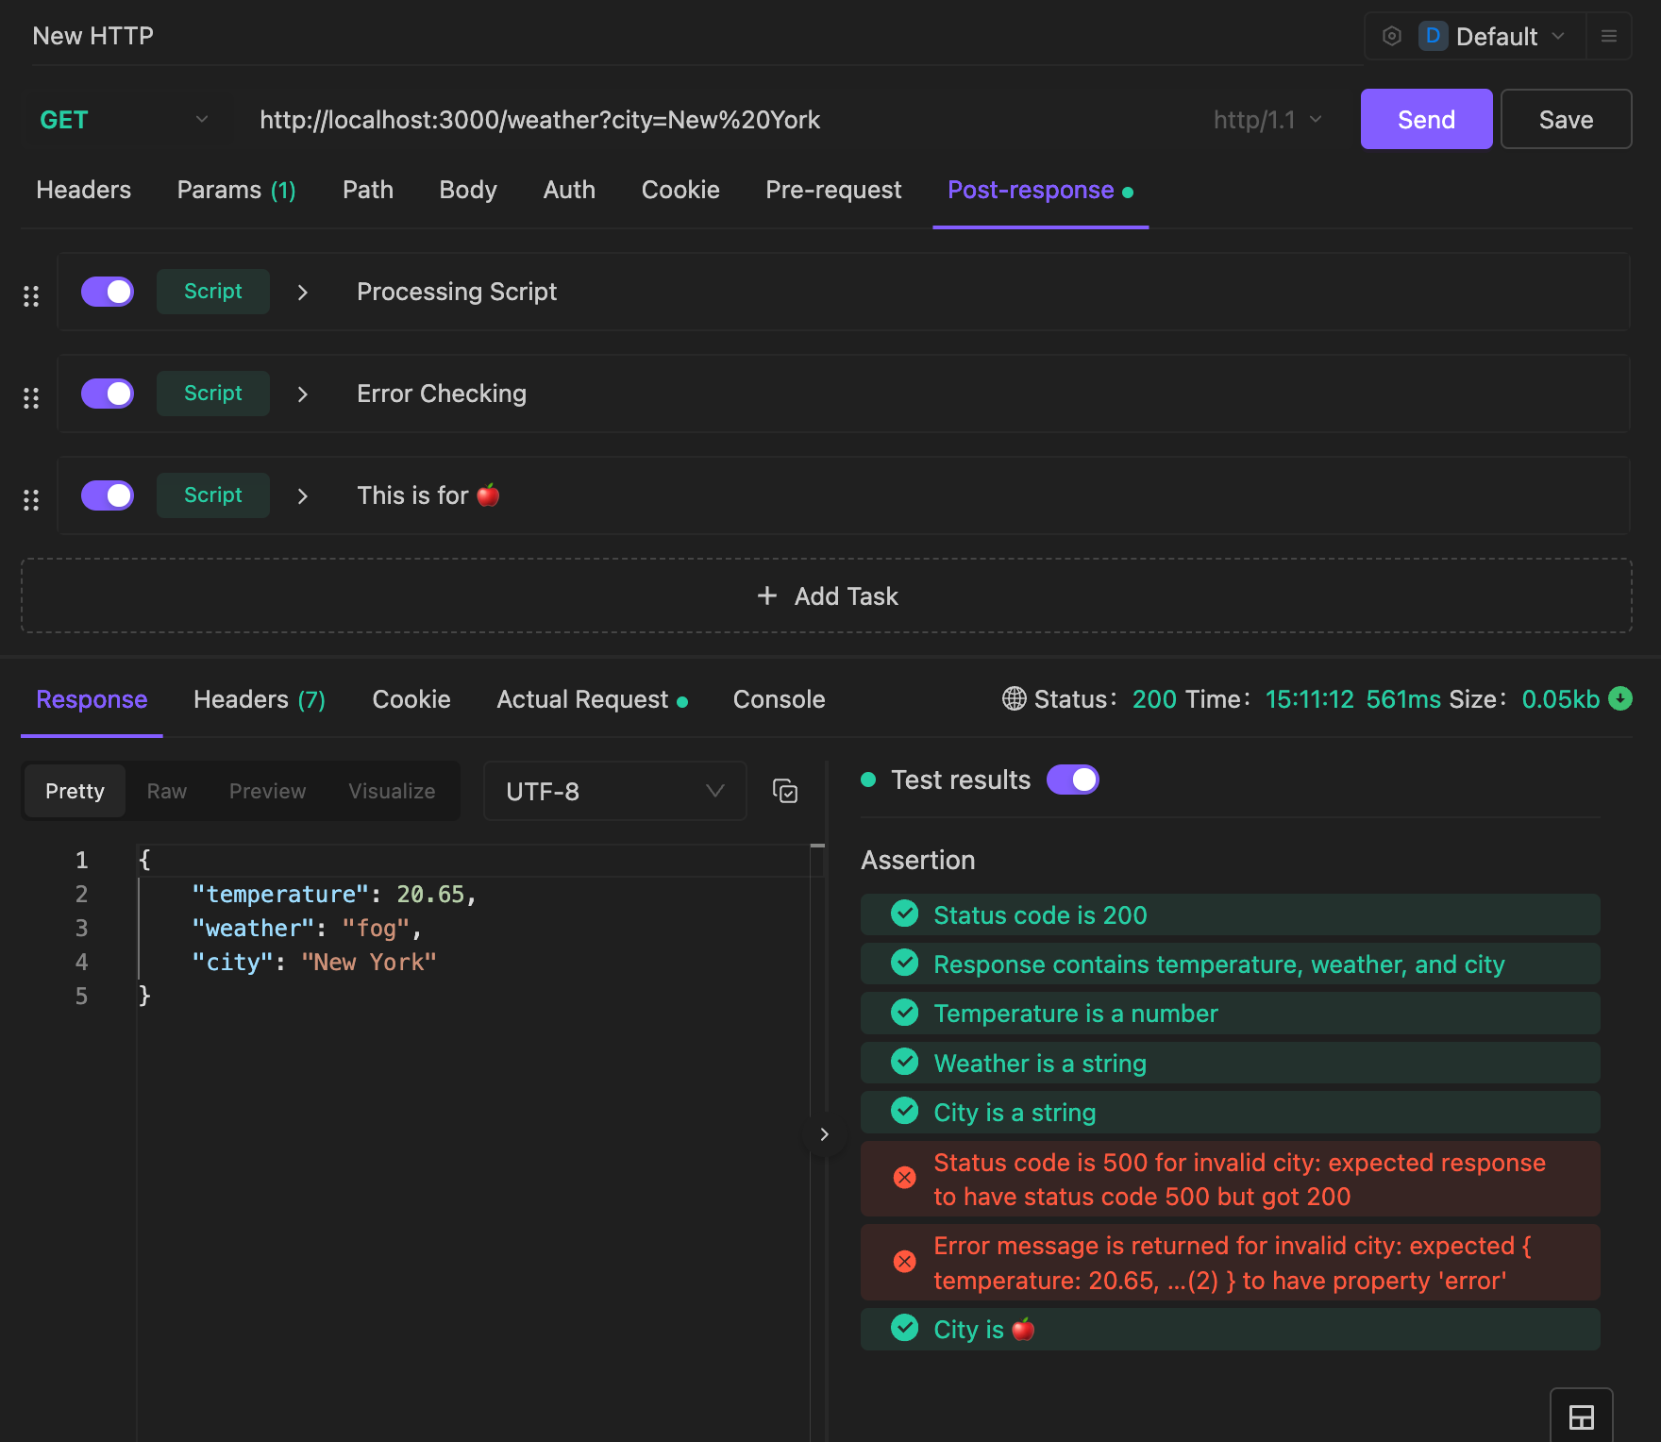Image resolution: width=1661 pixels, height=1442 pixels.
Task: Click the request URL input field
Action: [717, 120]
